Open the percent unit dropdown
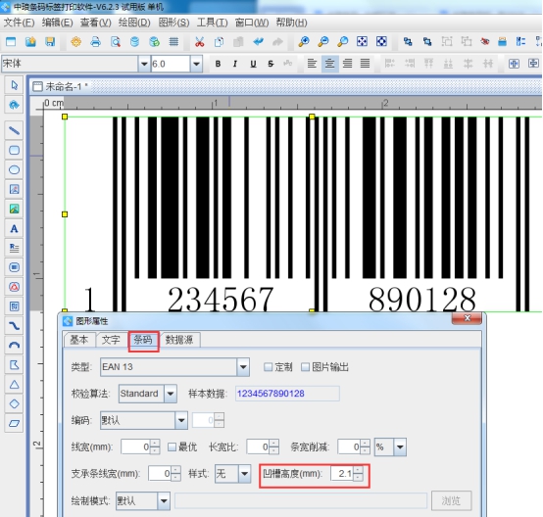This screenshot has width=543, height=517. point(400,447)
